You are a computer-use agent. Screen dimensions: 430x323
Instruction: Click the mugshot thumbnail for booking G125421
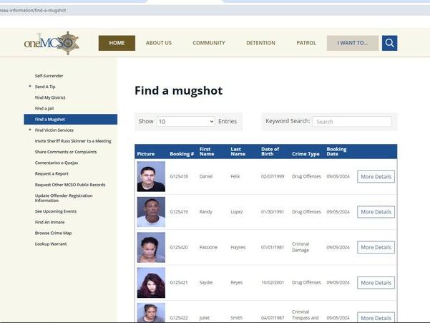coord(151,283)
